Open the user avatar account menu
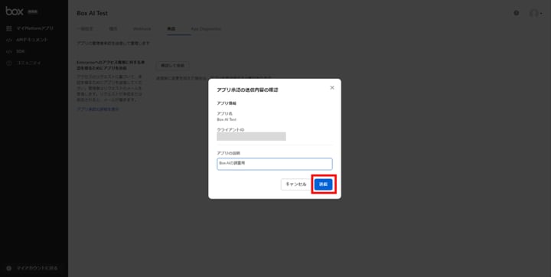551x277 pixels. pyautogui.click(x=536, y=13)
